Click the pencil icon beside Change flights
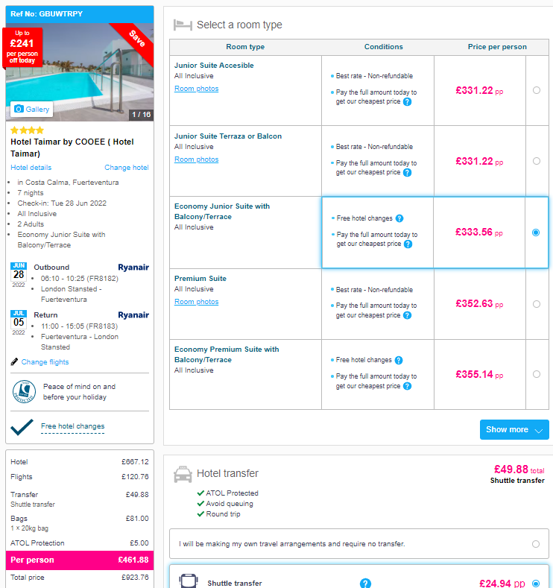Image resolution: width=553 pixels, height=588 pixels. pyautogui.click(x=15, y=362)
